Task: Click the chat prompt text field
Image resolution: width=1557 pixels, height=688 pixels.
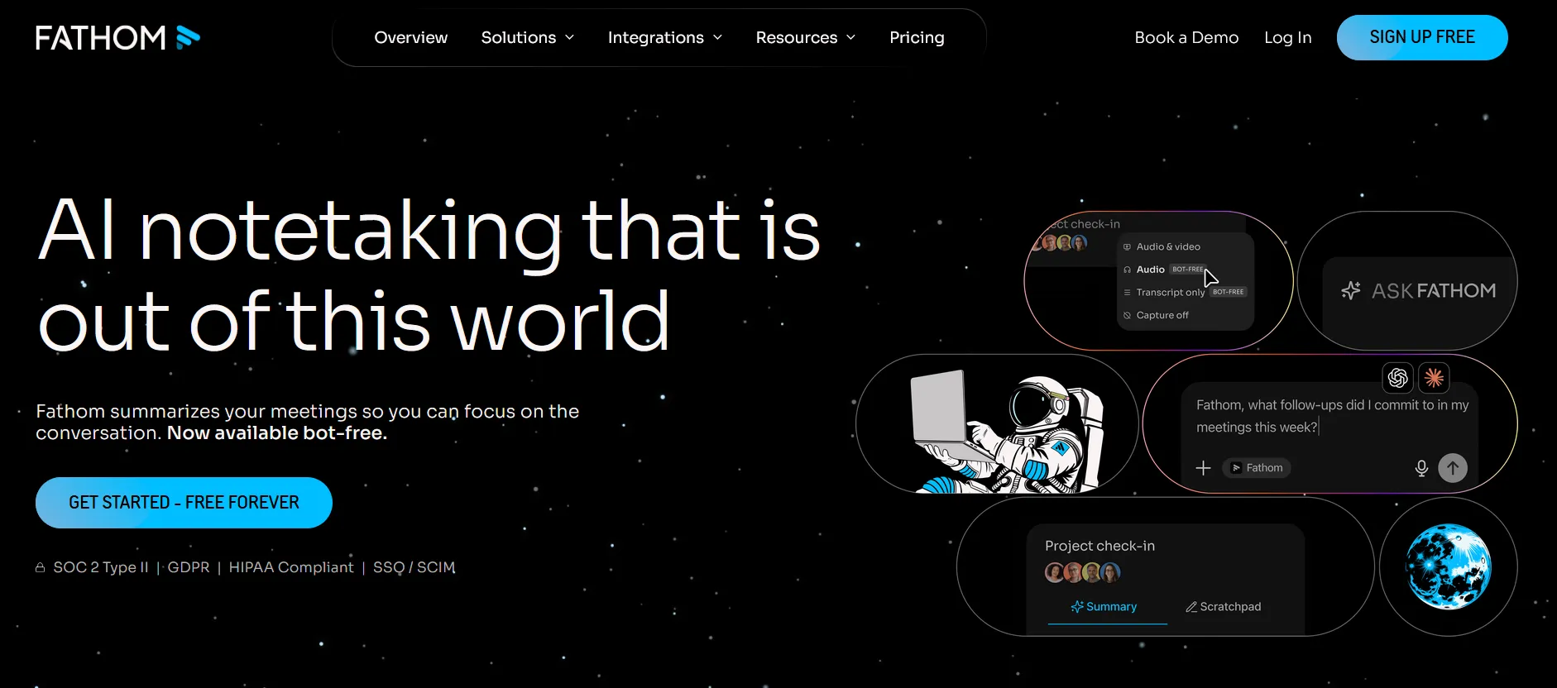Action: [1332, 416]
